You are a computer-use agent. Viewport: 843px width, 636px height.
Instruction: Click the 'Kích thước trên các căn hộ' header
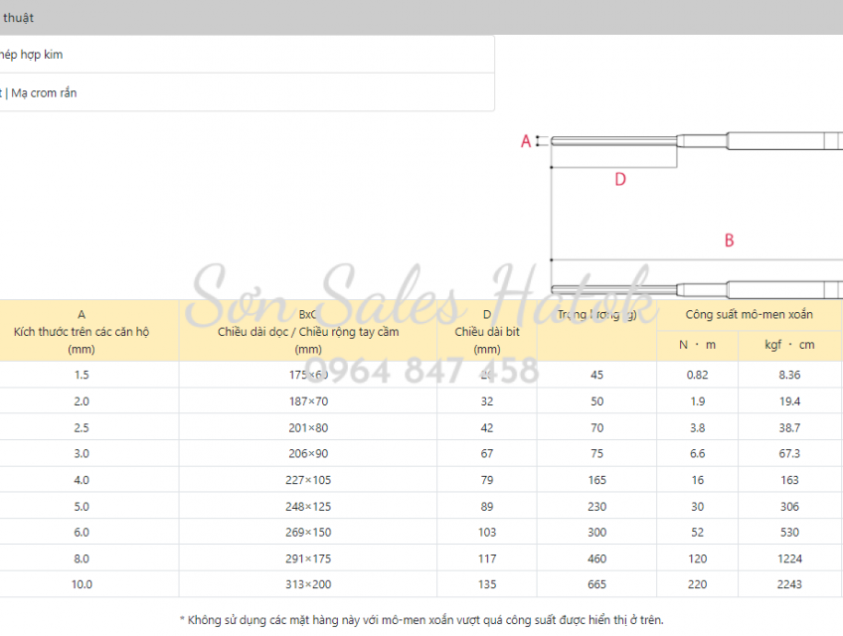click(82, 331)
